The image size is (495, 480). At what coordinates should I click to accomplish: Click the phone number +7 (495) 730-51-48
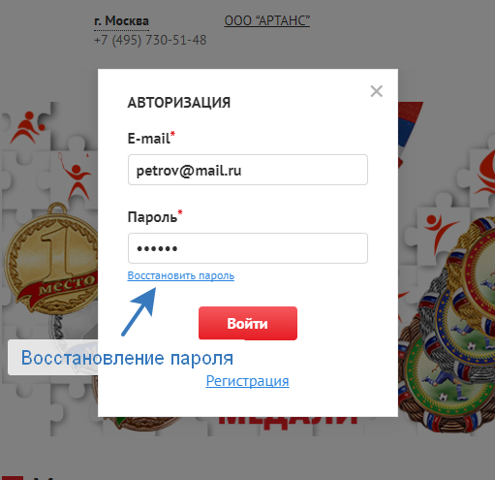[x=150, y=41]
